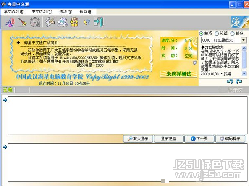The height and width of the screenshot is (186, 249).
Task: Click the small monitor icon under the status panel
Action: point(194,63)
